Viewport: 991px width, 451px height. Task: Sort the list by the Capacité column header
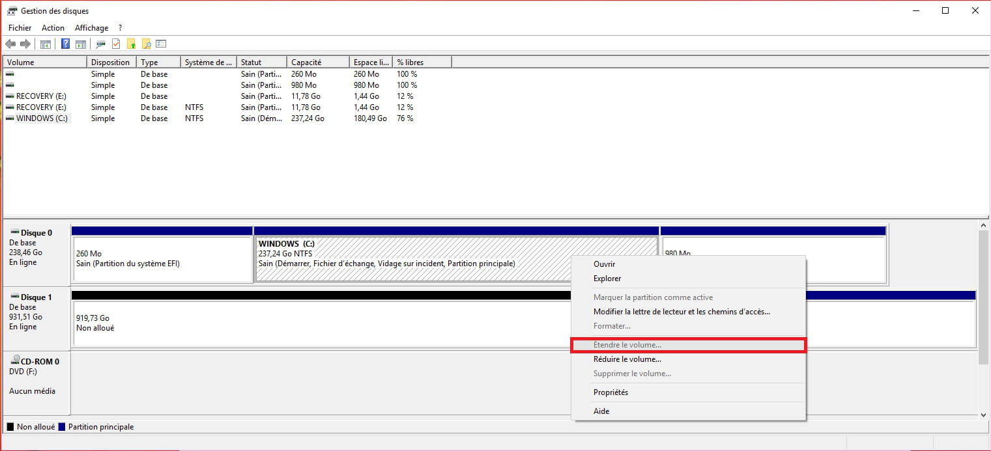(317, 62)
